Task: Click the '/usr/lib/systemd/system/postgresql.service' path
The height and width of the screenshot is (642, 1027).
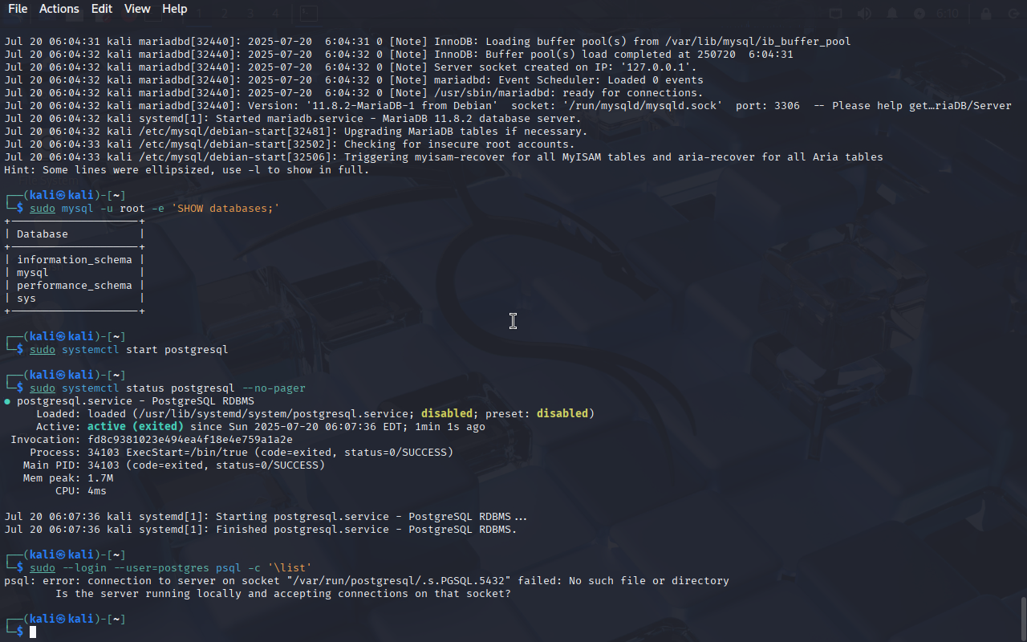Action: point(277,414)
